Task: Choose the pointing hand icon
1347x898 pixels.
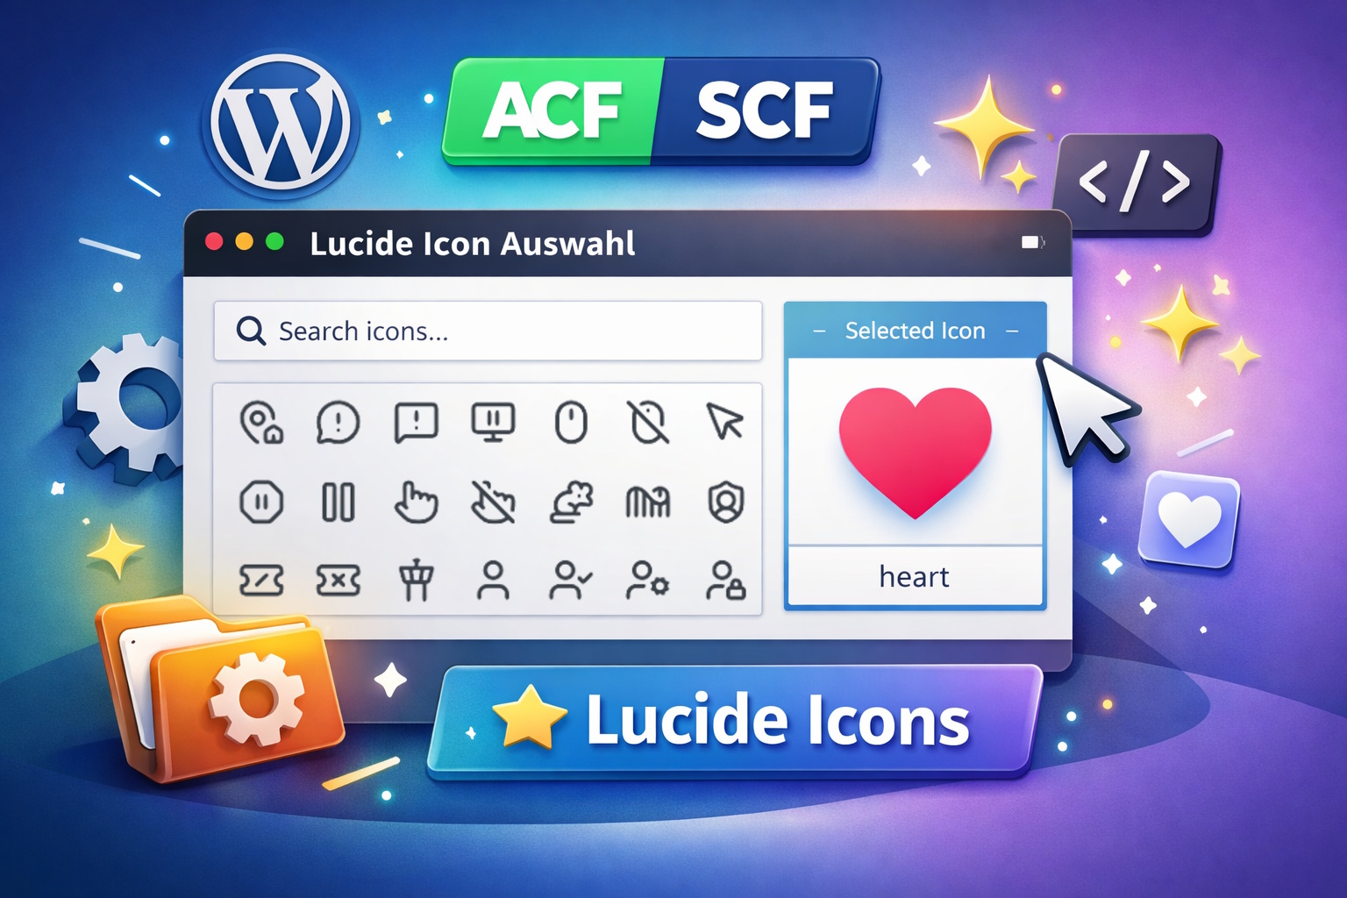Action: [416, 502]
